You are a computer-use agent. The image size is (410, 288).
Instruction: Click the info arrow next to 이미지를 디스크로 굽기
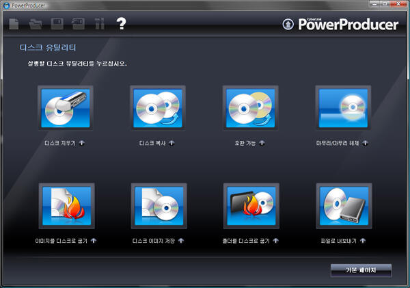point(94,241)
